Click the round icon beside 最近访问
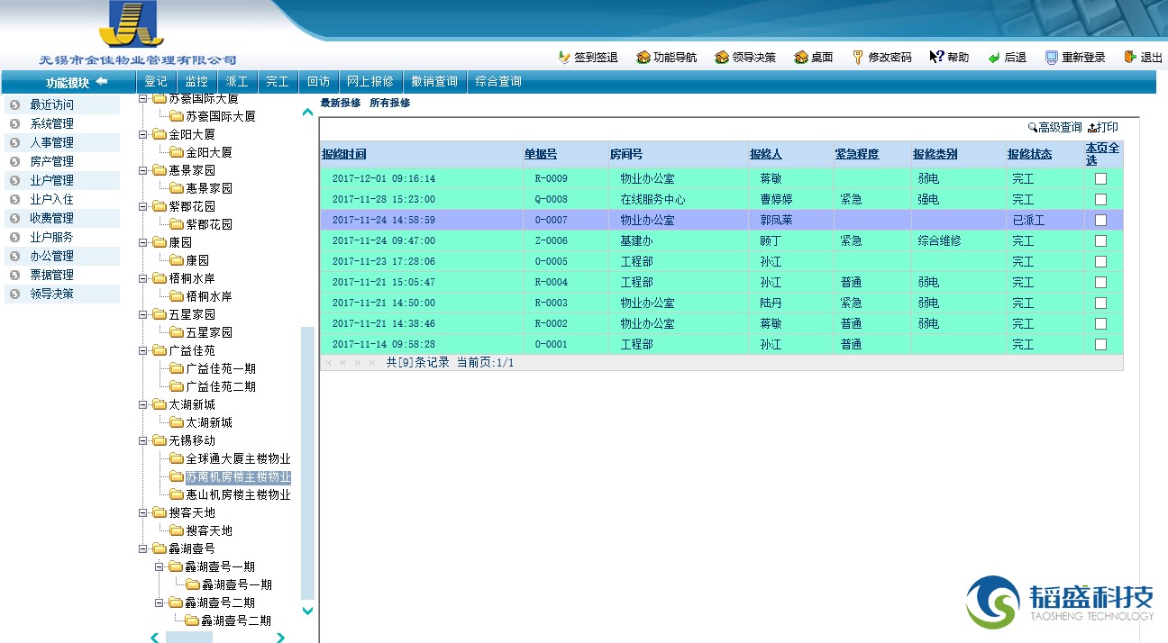 tap(14, 104)
